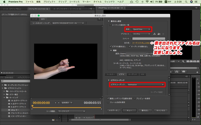Switch to the オーディオ tab
The width and height of the screenshot is (201, 125).
(132, 74)
